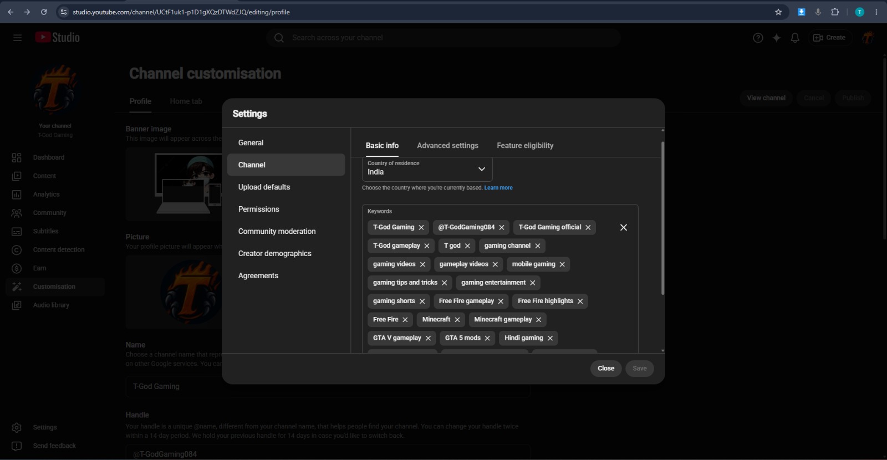Remove the T-God Gaming keyword chip

(421, 227)
